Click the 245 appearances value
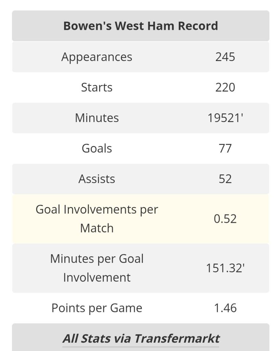This screenshot has width=278, height=351. pos(225,57)
